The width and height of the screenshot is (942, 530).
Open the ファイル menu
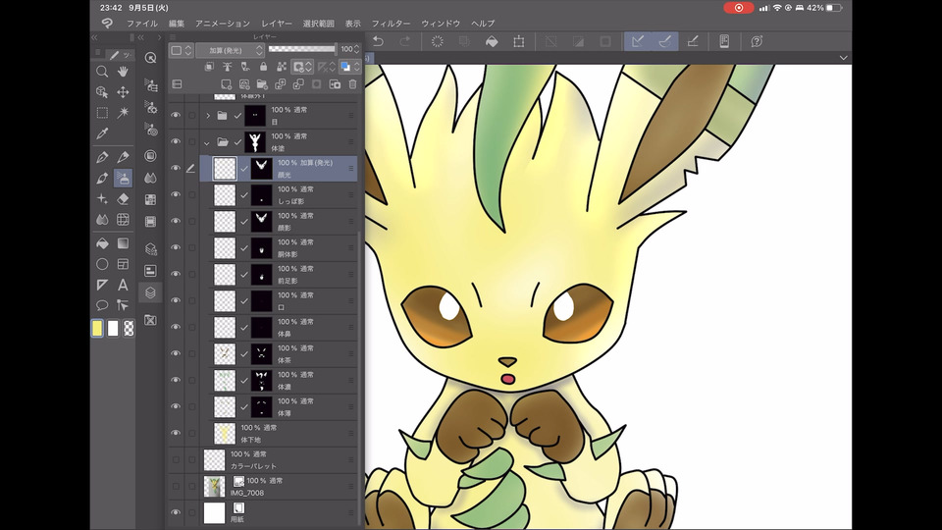click(x=141, y=24)
